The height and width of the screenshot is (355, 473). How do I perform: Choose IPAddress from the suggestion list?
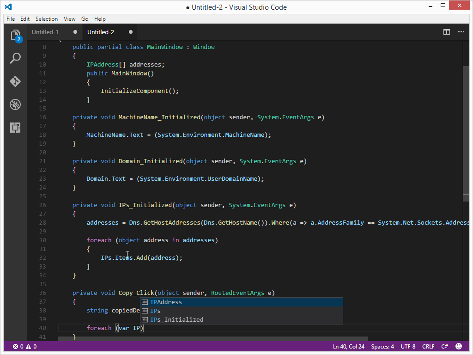(x=242, y=302)
